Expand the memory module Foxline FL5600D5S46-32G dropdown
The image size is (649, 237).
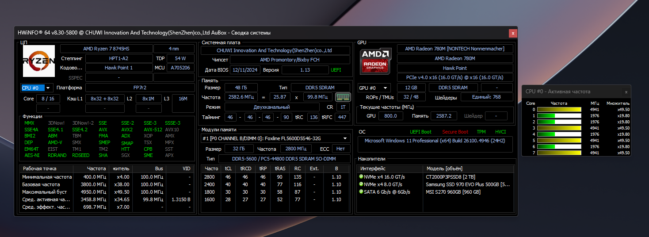tap(275, 138)
